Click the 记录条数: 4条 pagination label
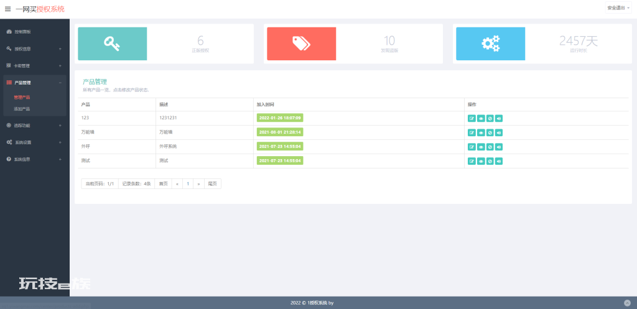 [x=136, y=183]
